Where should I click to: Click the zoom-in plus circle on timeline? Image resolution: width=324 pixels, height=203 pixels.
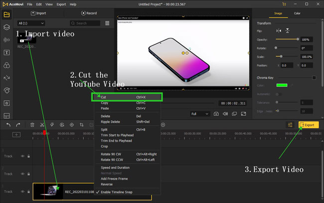point(163,125)
